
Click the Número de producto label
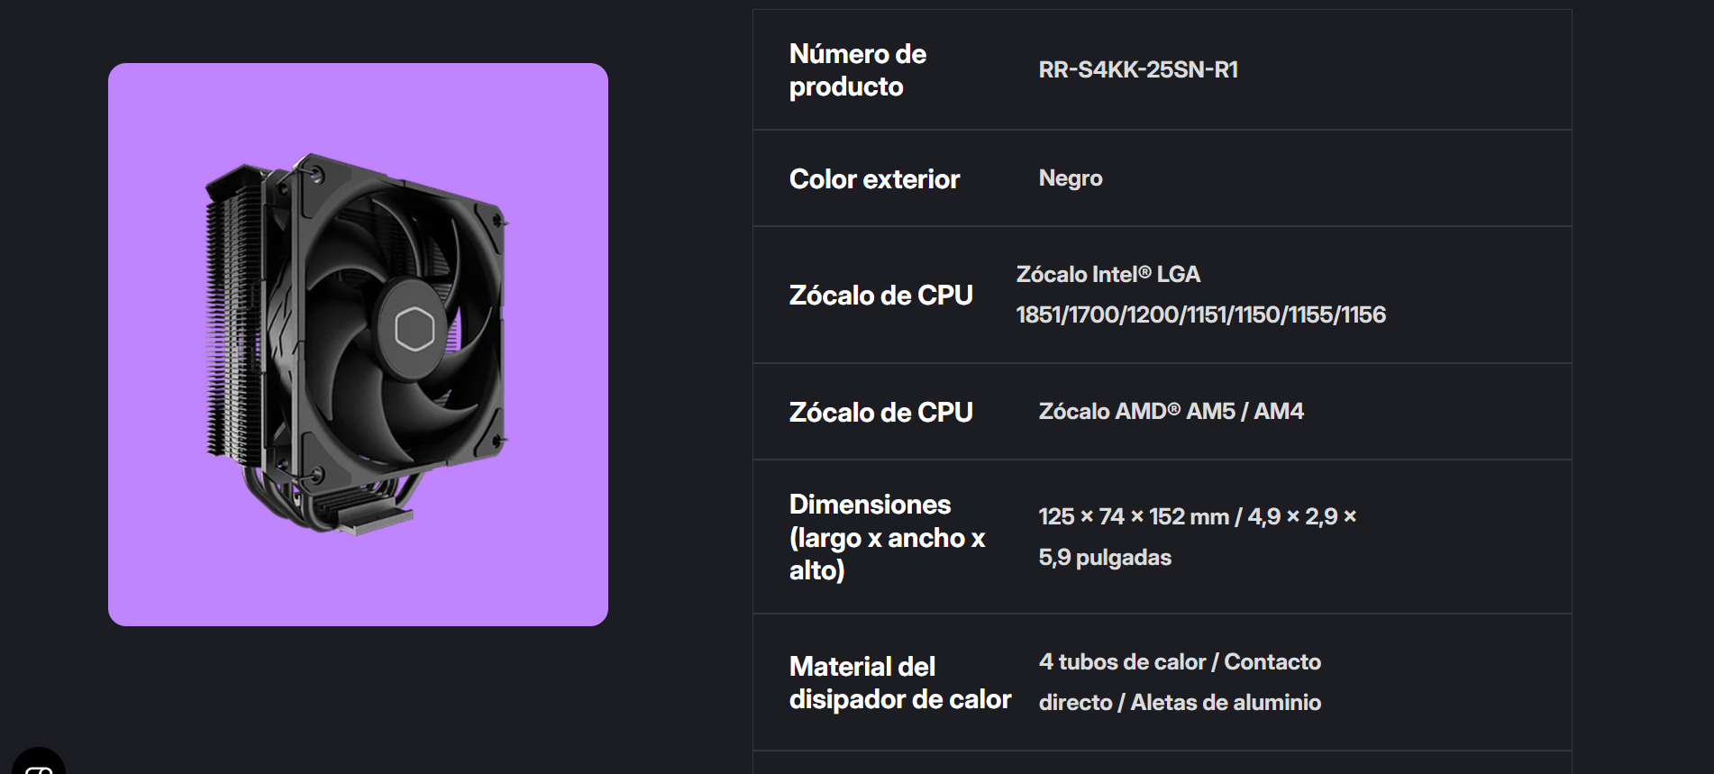[x=858, y=70]
